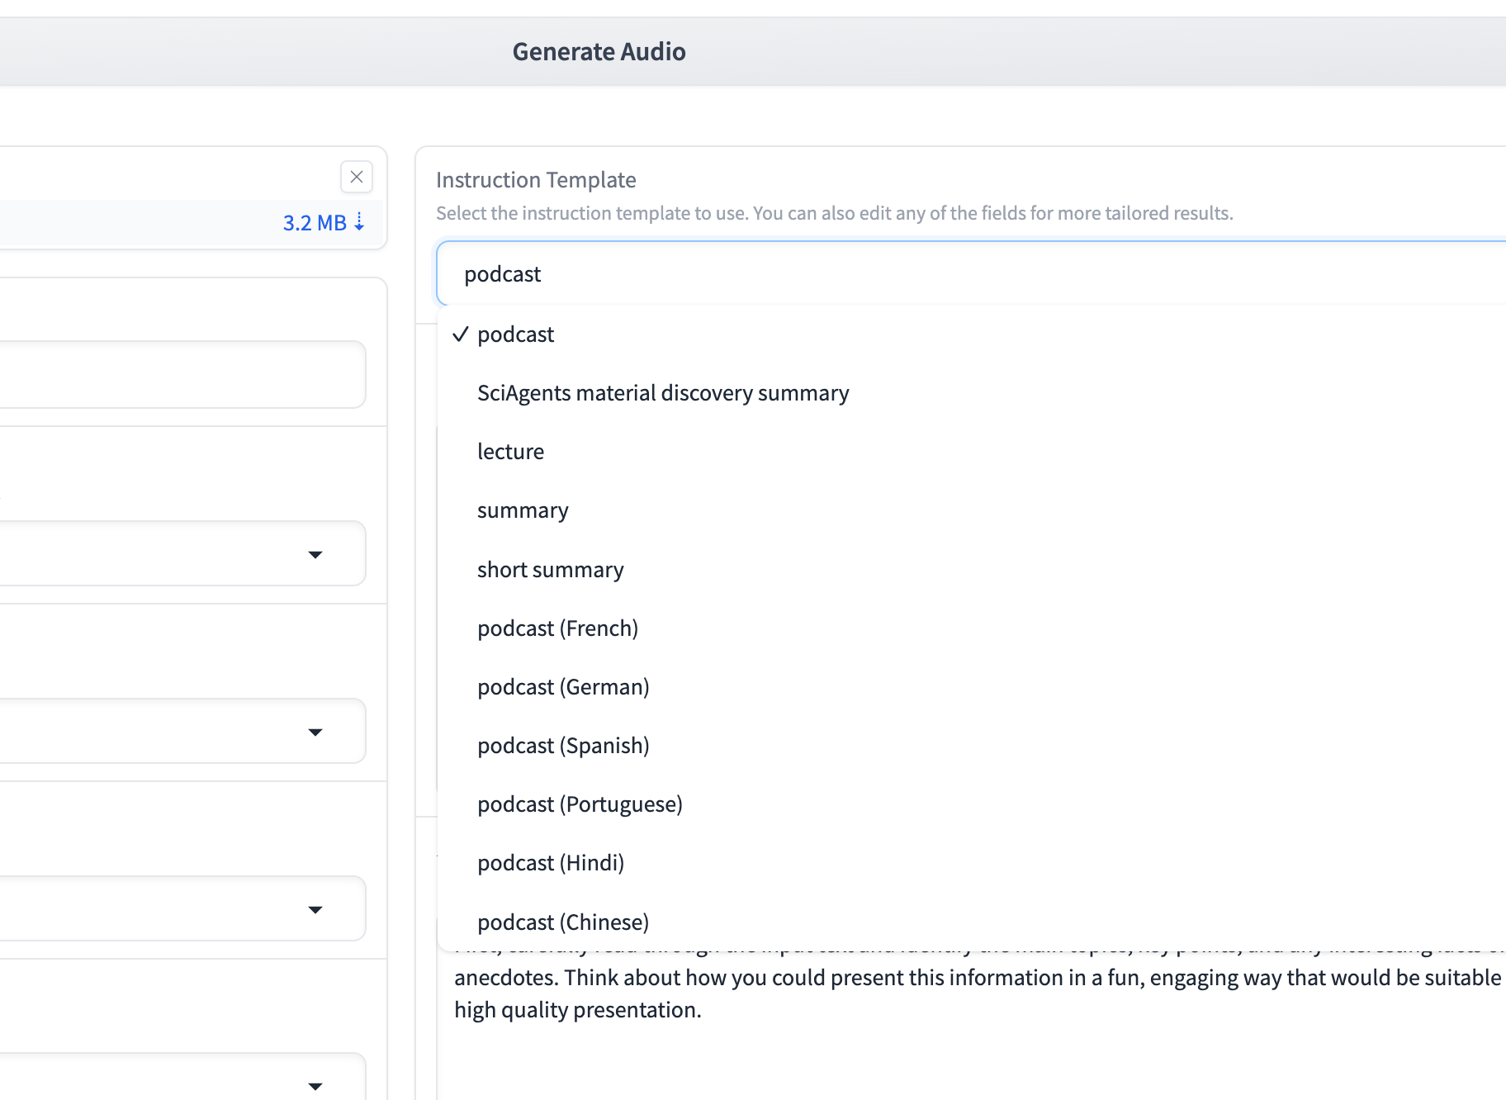Expand the third left-panel dropdown arrow
The height and width of the screenshot is (1100, 1506).
coord(315,909)
